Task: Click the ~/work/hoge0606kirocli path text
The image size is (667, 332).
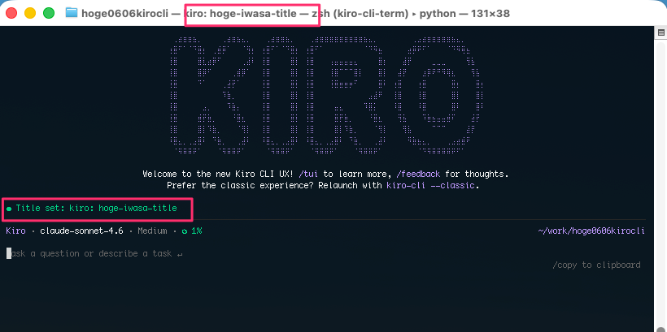Action: [x=591, y=231]
